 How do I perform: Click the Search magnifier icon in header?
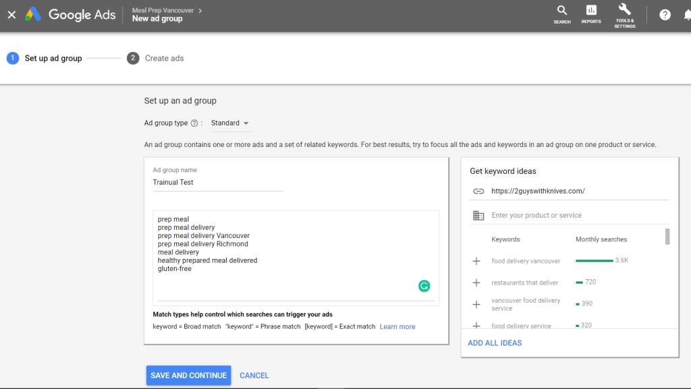click(561, 11)
